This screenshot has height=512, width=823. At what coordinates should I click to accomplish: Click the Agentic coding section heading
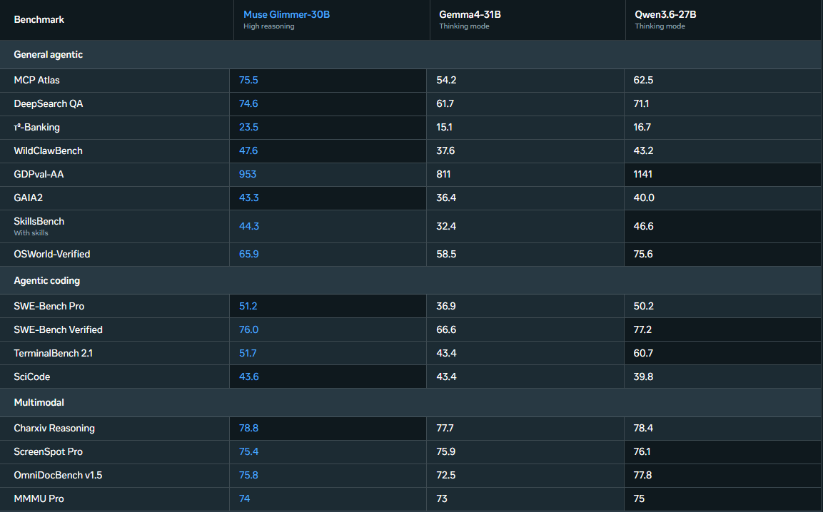[x=46, y=281]
